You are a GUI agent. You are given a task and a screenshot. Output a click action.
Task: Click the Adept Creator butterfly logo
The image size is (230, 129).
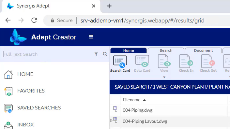pos(18,37)
